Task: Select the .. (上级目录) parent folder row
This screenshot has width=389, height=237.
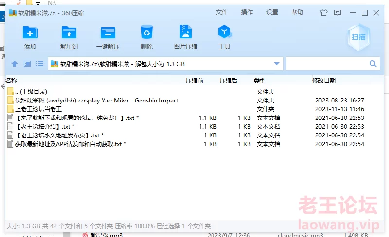Action: 189,92
